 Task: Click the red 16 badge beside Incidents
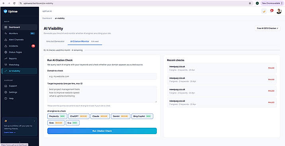tap(33, 46)
